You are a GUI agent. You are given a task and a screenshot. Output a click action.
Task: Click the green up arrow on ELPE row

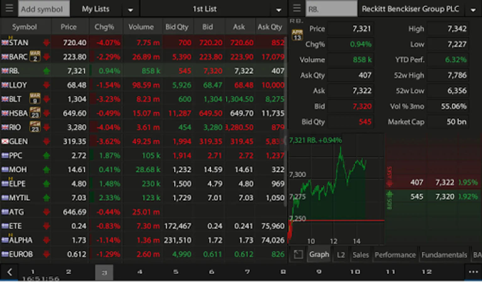46,184
